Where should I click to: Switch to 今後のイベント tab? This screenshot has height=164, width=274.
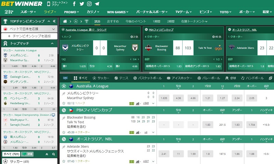tap(136, 21)
